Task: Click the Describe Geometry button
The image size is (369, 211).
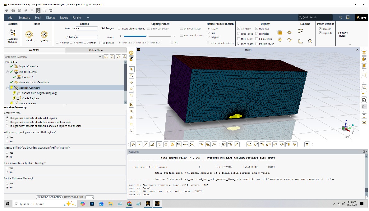Action: click(x=49, y=197)
